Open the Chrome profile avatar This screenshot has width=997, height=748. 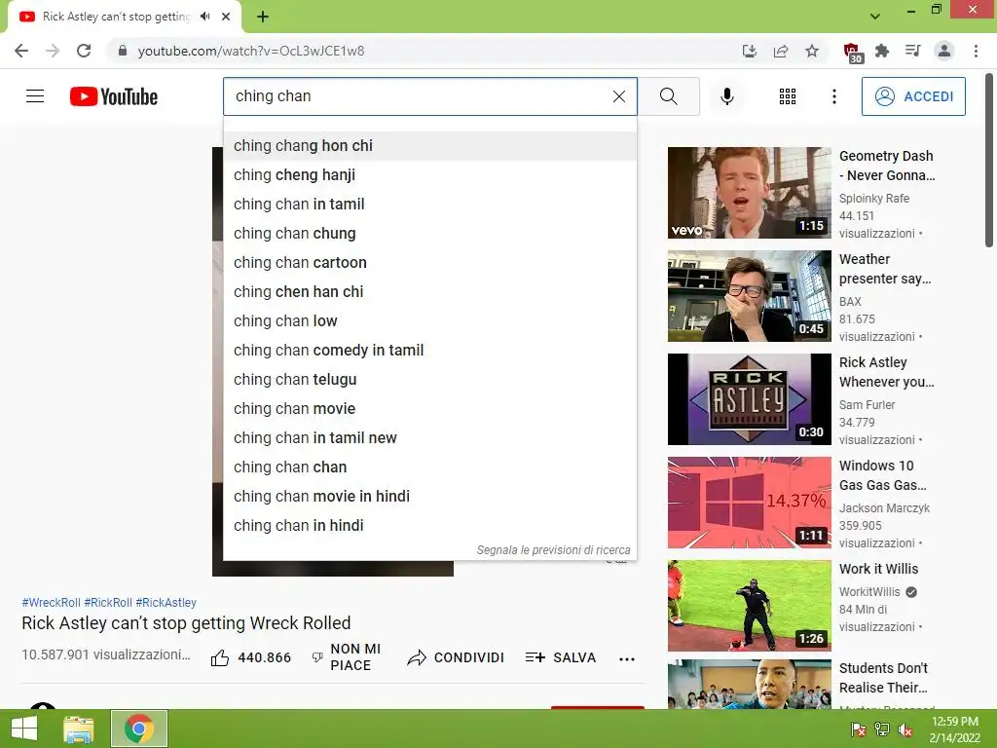pyautogui.click(x=944, y=51)
